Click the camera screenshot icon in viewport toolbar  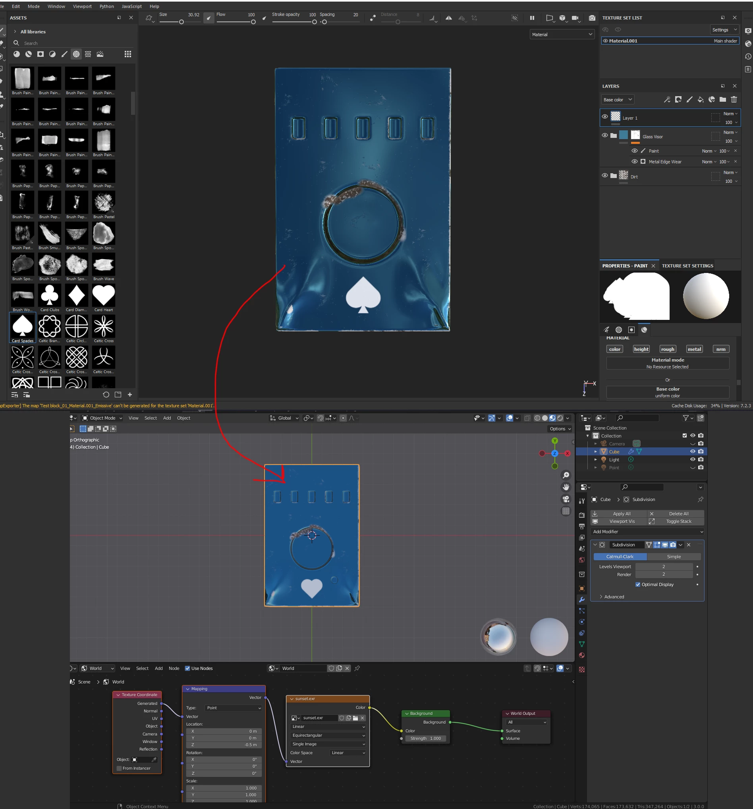tap(592, 18)
